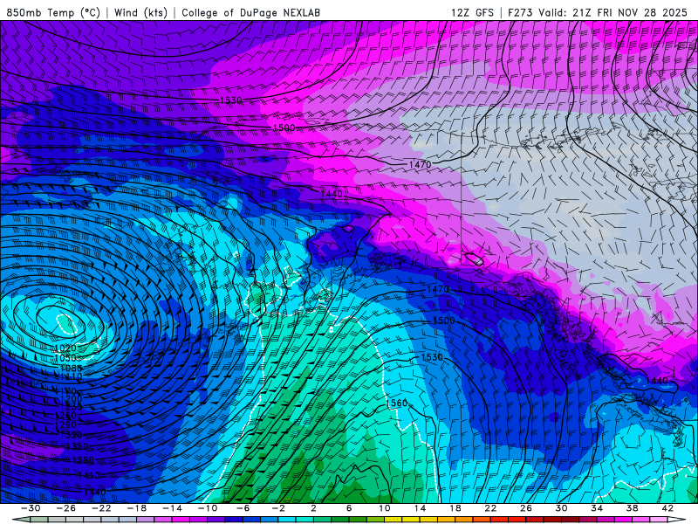Click the small oval closed contour in magenta
The image size is (698, 524).
pos(474,259)
